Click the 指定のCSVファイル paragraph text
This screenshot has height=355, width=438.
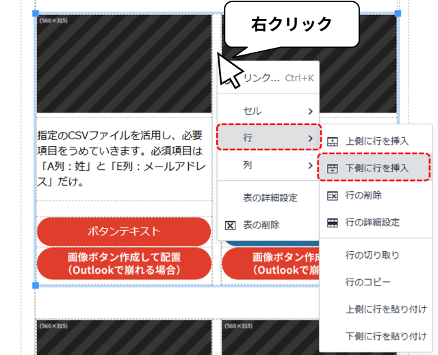coord(120,158)
